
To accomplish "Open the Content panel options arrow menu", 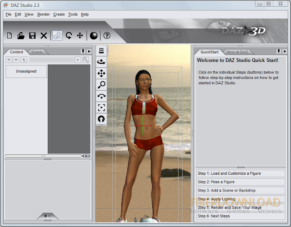I will click(89, 51).
